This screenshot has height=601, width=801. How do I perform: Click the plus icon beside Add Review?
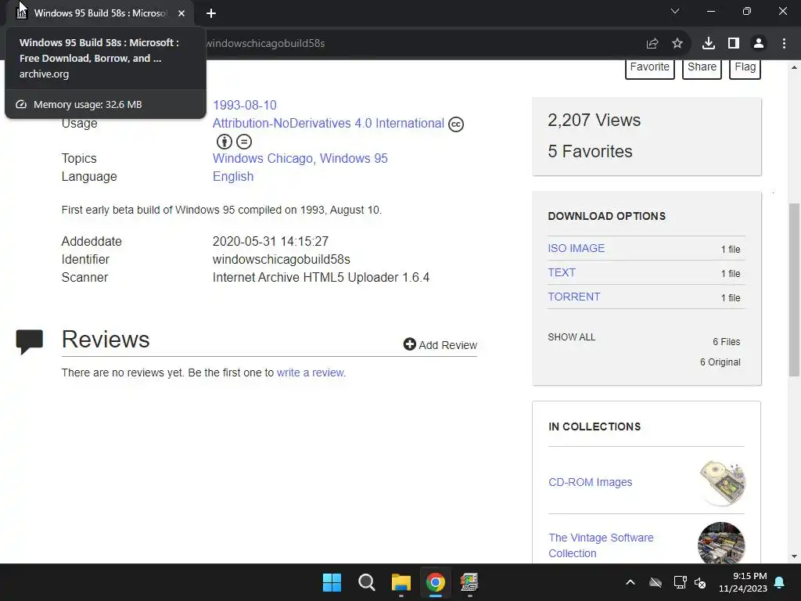coord(410,344)
